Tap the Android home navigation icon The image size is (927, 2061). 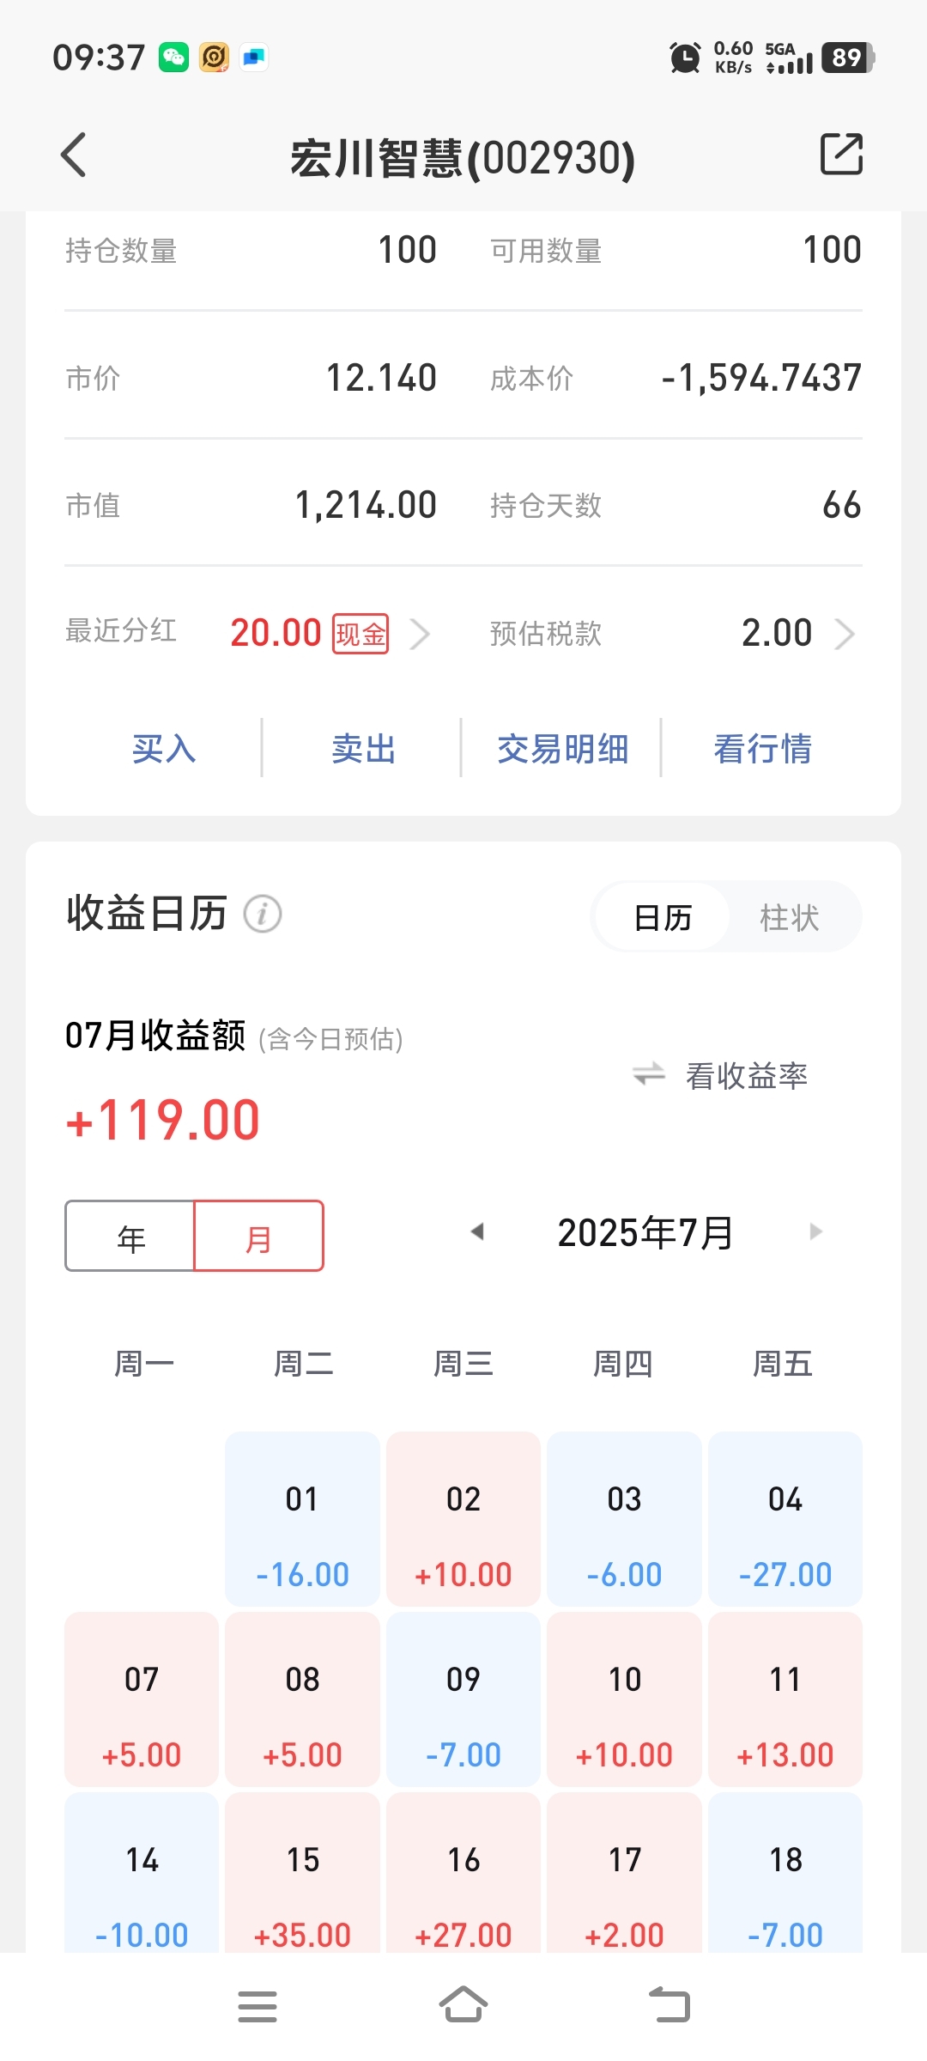pos(463,2005)
